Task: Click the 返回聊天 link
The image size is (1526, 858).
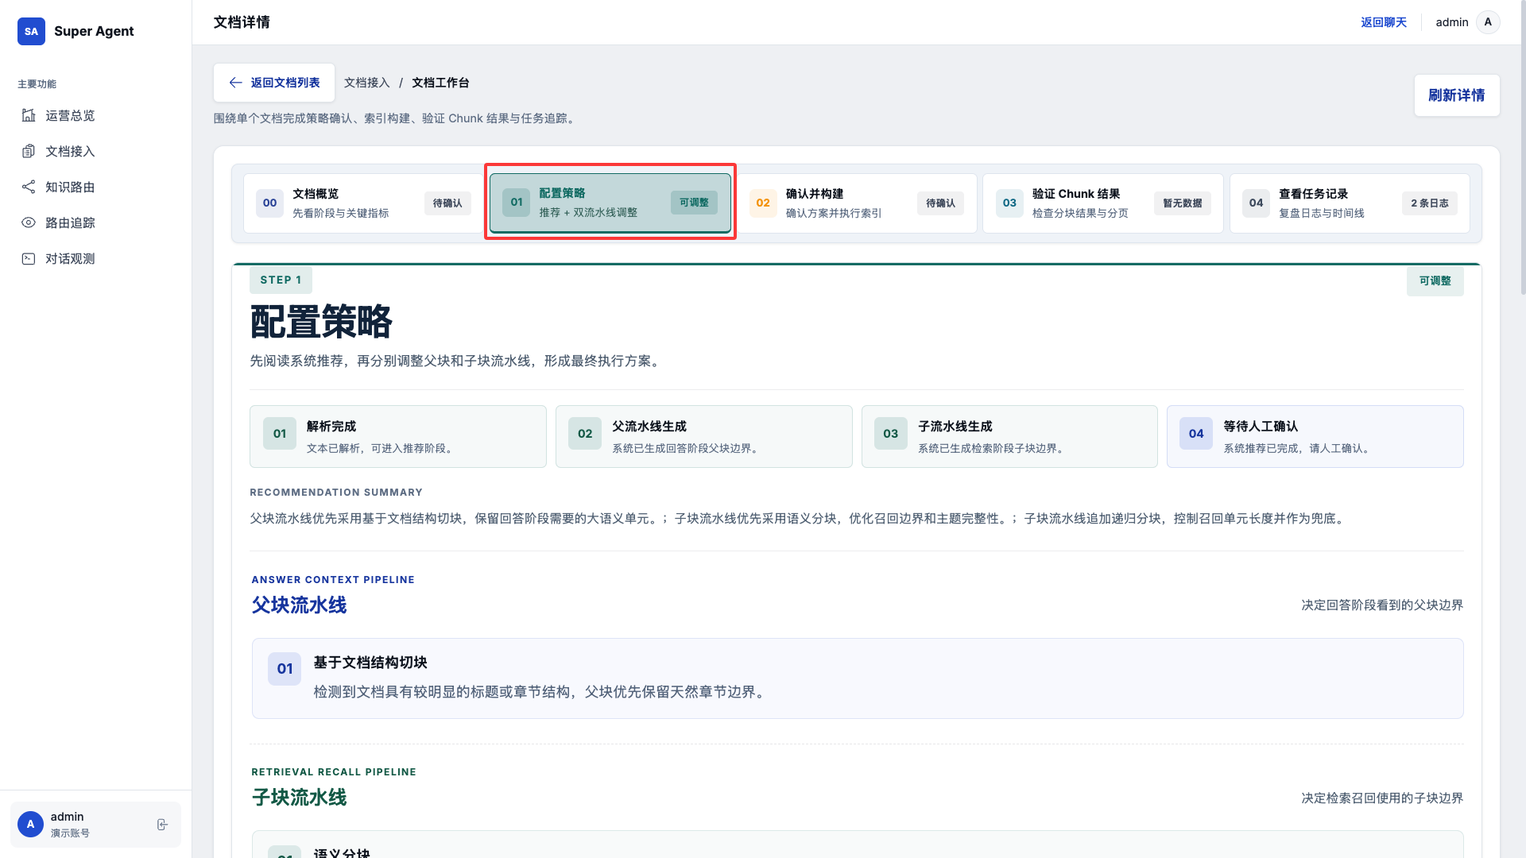Action: coord(1383,22)
